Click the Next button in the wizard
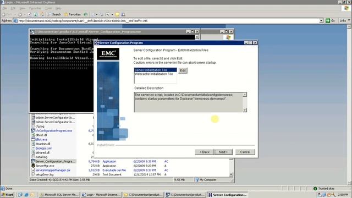Viewport: 352px width, 198px height. point(223,152)
